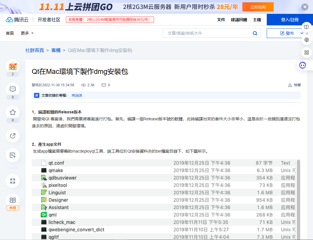Open the book icon on right sidebar
The height and width of the screenshot is (240, 313).
click(x=306, y=27)
